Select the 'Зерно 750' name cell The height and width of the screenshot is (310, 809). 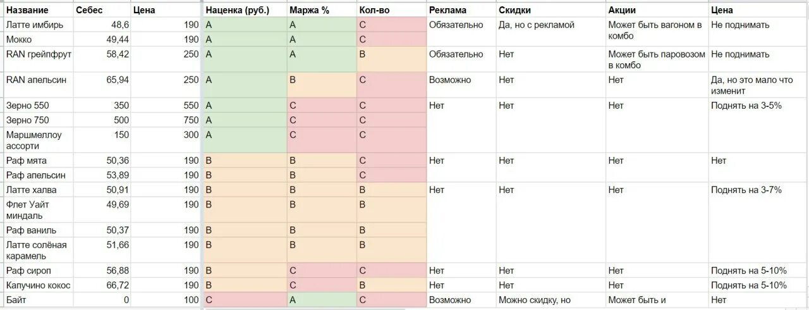[x=37, y=120]
